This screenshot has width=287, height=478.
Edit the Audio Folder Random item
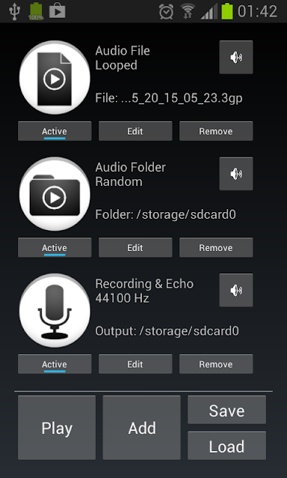pyautogui.click(x=135, y=247)
